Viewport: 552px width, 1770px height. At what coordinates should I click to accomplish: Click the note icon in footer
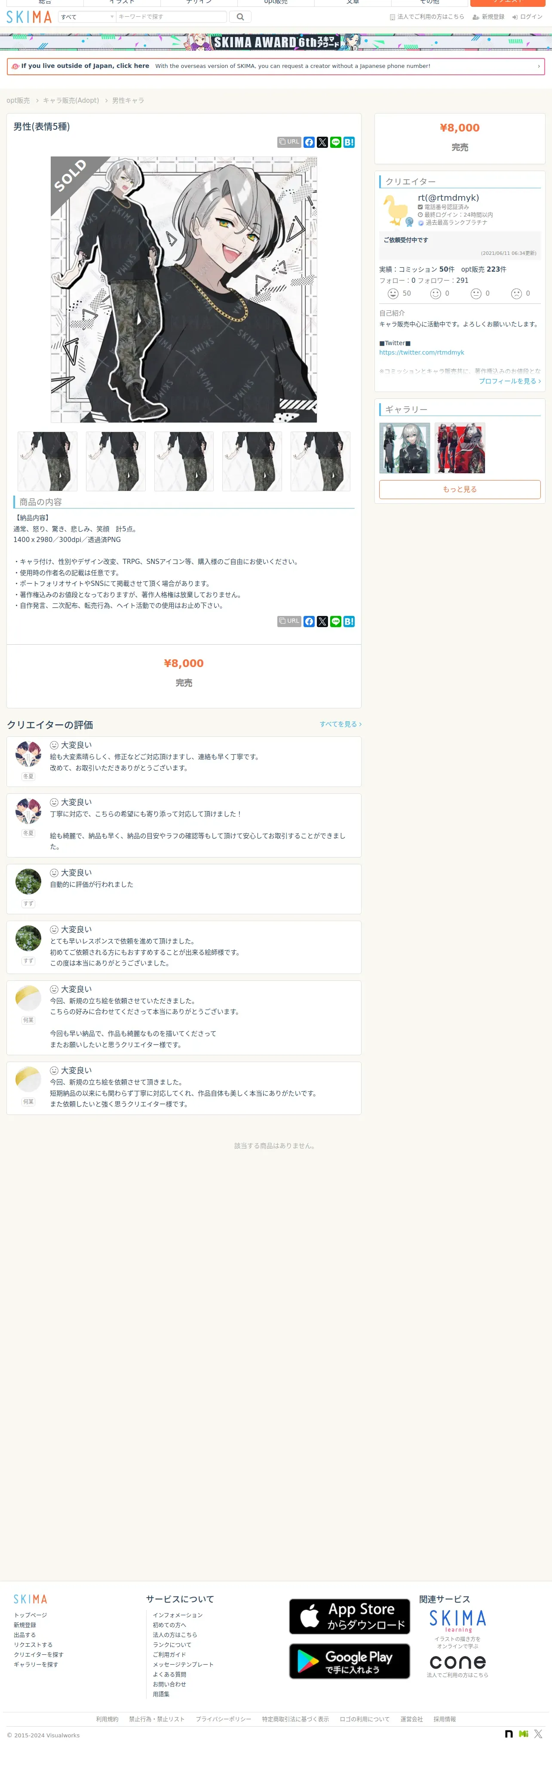pyautogui.click(x=509, y=1734)
